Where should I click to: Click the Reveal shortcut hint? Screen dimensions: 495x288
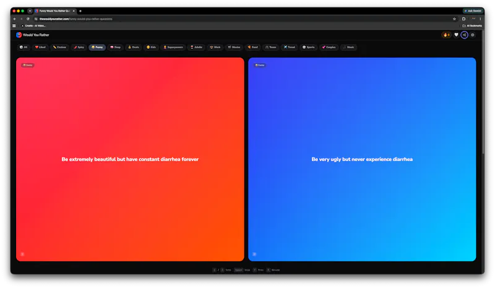coord(273,270)
